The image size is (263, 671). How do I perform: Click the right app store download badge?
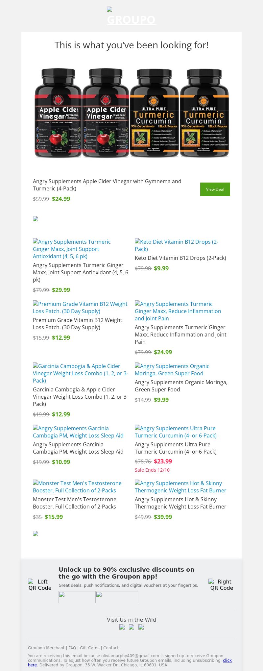click(x=117, y=597)
